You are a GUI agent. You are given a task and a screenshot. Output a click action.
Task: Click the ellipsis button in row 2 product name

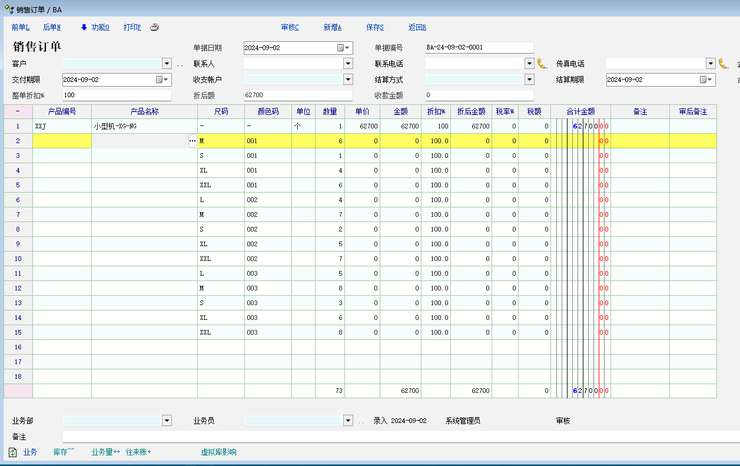(192, 141)
